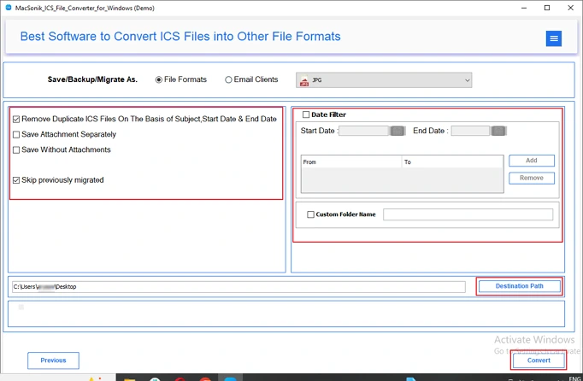Open the blue hamburger menu icon

click(554, 38)
